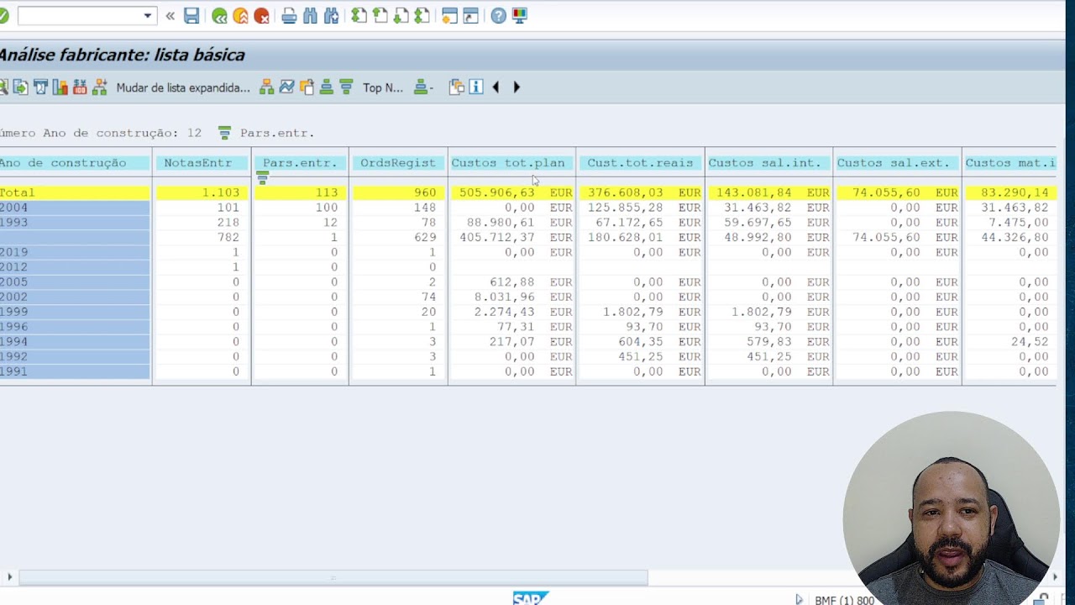Screen dimensions: 1075x605
Task: Select the 2019 year row
Action: click(75, 252)
